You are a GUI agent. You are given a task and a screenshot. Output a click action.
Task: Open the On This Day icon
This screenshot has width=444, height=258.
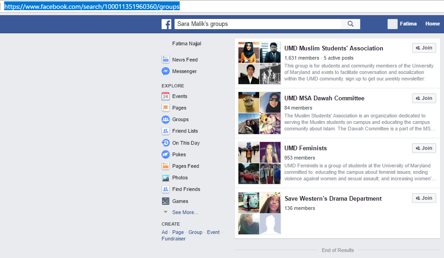point(165,143)
